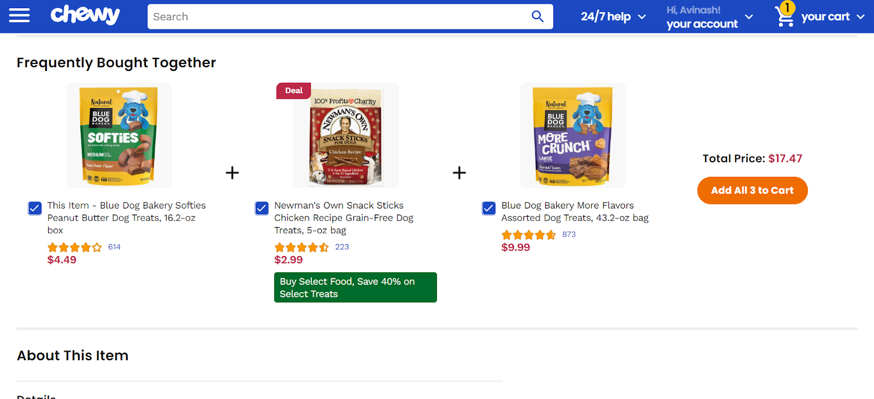Uncheck the Blue Dog Bakery More Flavors item
This screenshot has width=874, height=399.
[489, 208]
